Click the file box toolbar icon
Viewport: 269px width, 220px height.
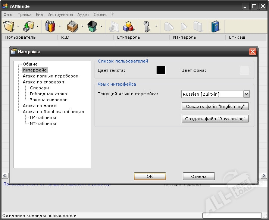[72, 26]
